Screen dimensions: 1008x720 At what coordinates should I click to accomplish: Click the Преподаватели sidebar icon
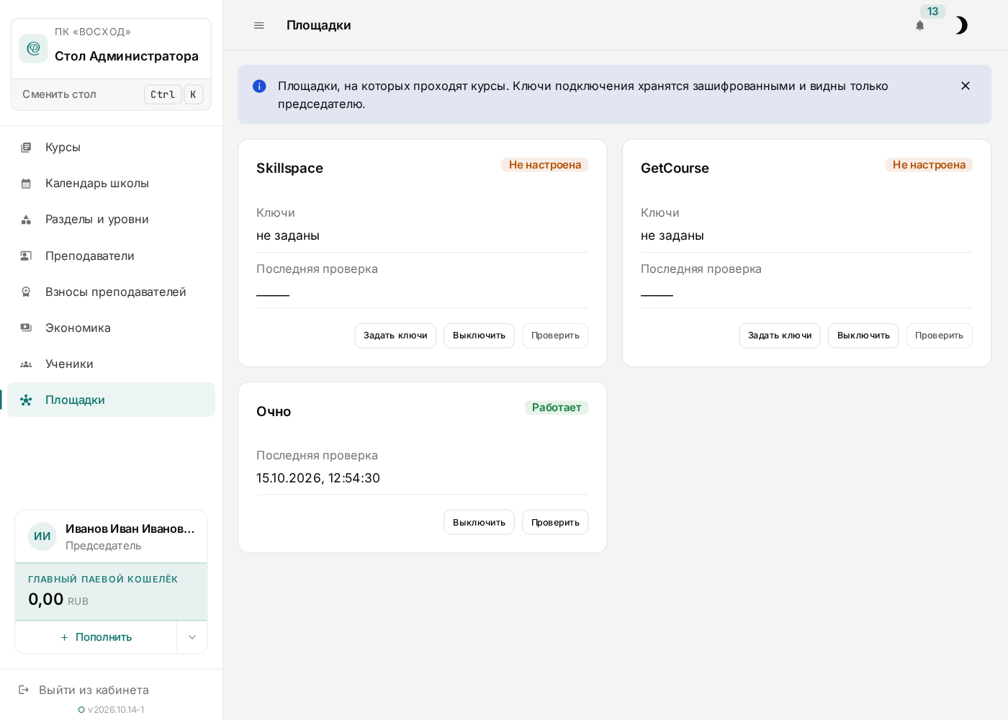click(26, 256)
